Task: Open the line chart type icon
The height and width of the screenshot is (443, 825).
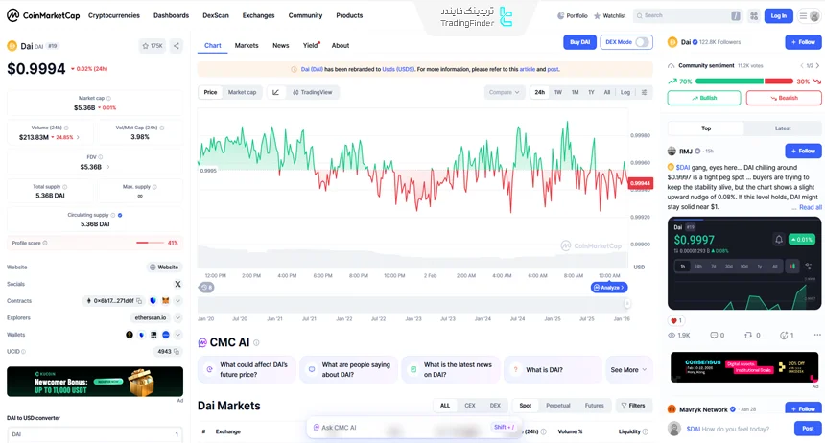Action: pos(276,92)
